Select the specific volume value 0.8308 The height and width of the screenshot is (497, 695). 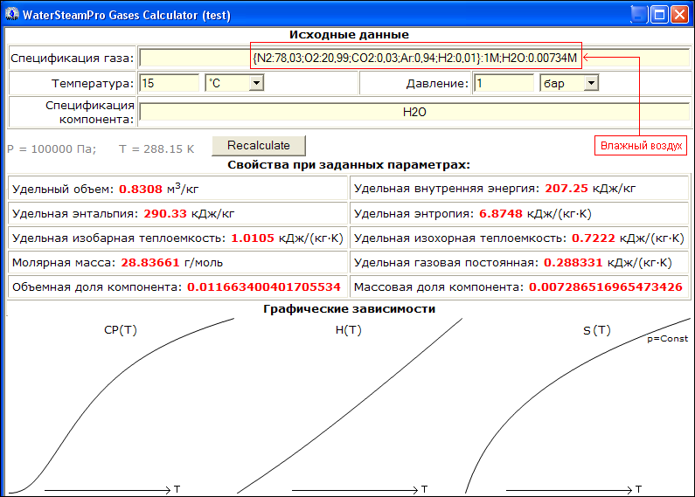pos(141,190)
